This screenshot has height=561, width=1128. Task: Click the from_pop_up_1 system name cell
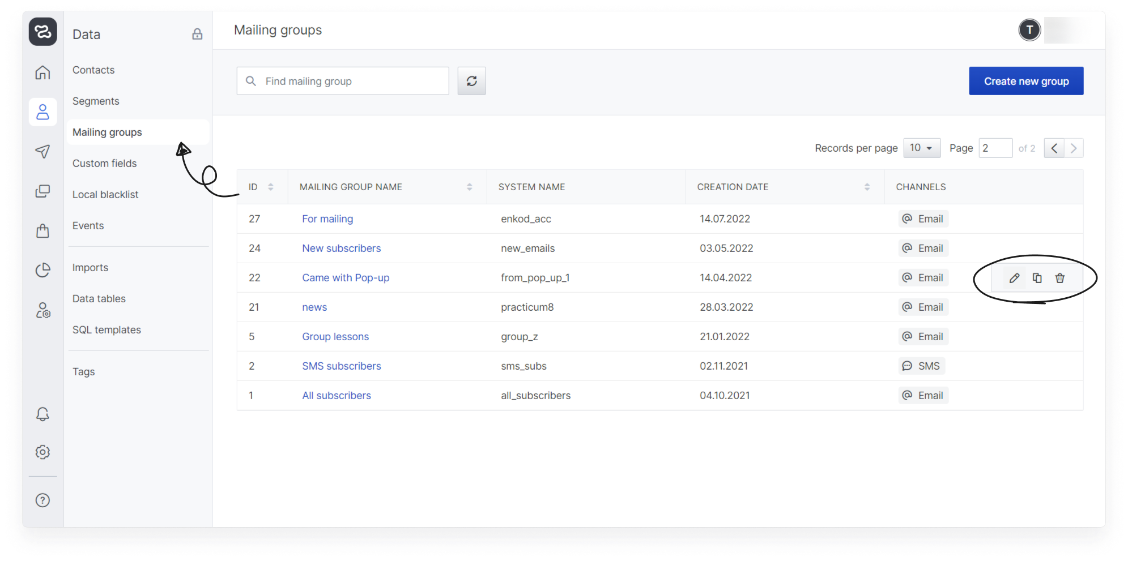[x=535, y=278]
